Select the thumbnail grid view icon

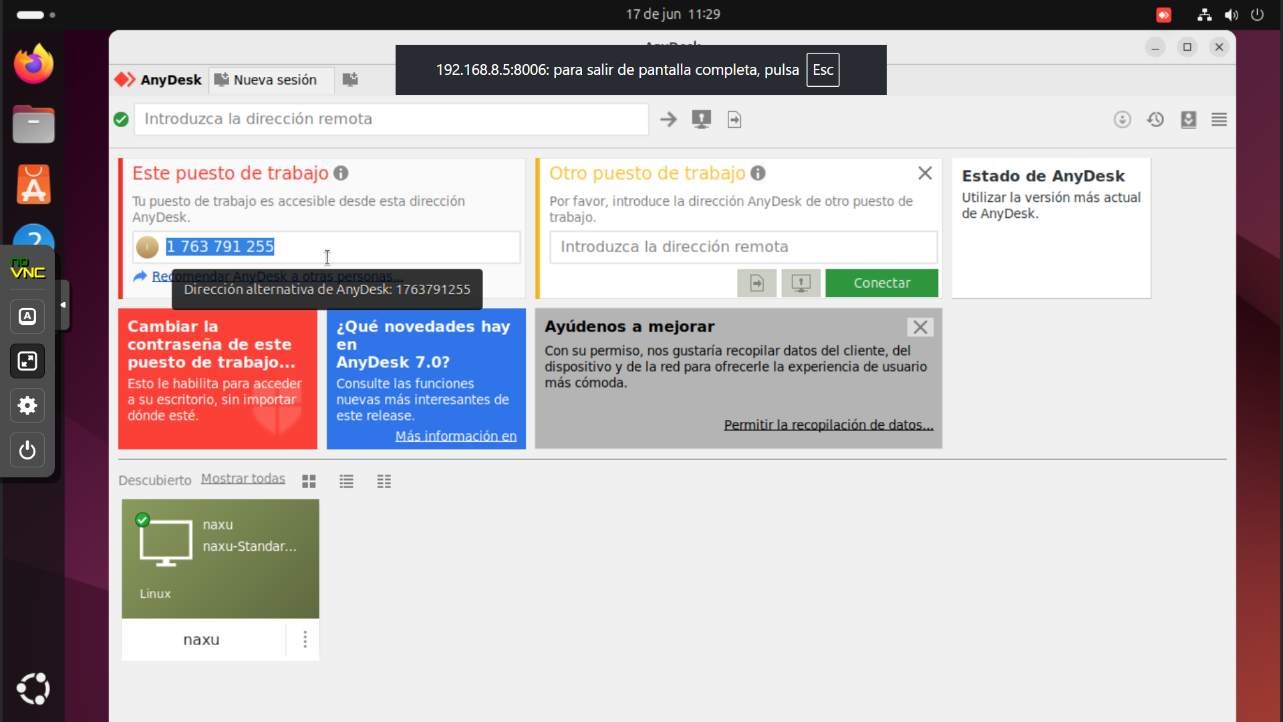309,481
